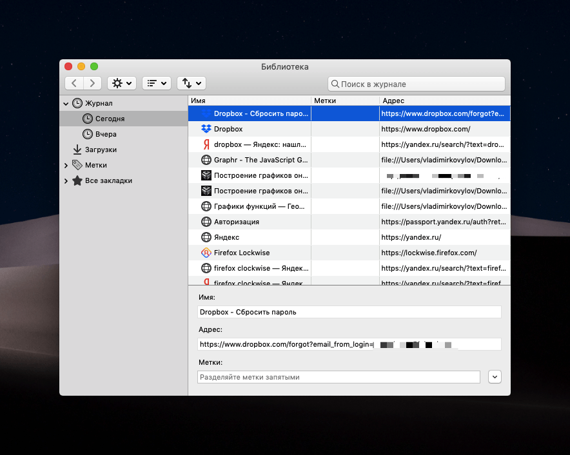
Task: Click the Dropbox logo icon in the Dropbox row
Action: coord(206,129)
